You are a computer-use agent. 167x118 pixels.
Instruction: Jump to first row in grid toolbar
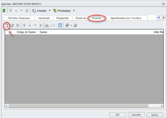pos(24,25)
